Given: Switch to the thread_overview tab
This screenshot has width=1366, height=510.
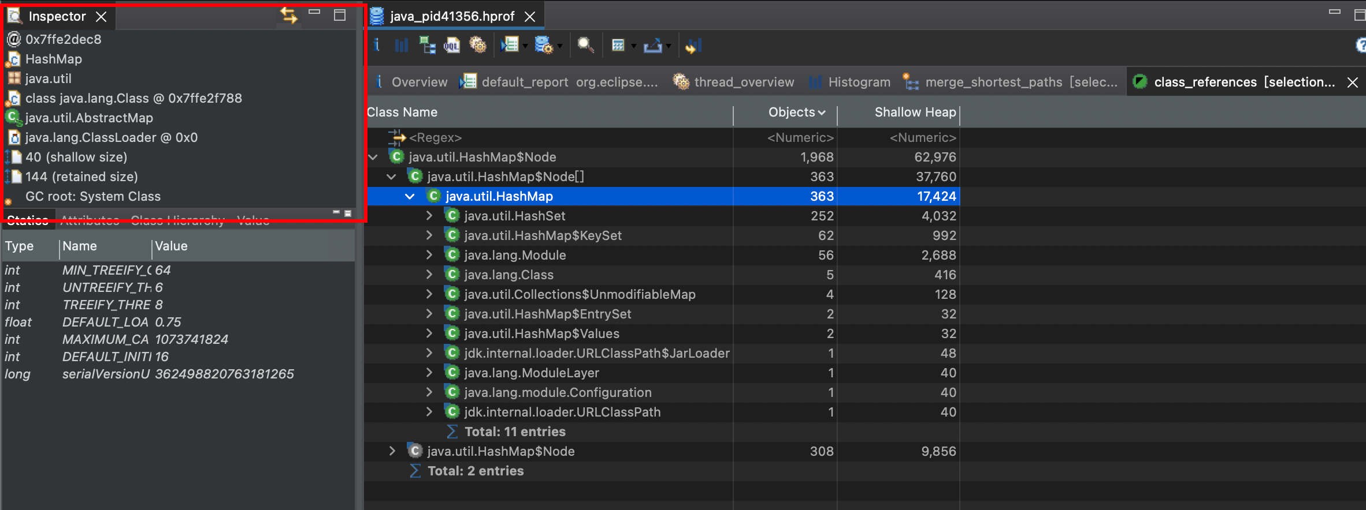Looking at the screenshot, I should click(x=734, y=82).
